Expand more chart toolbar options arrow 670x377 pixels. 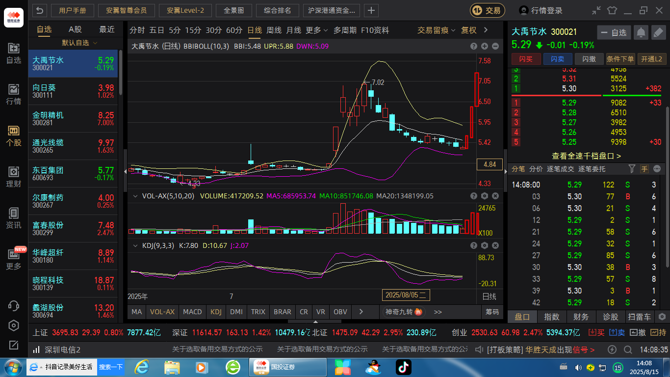click(486, 30)
